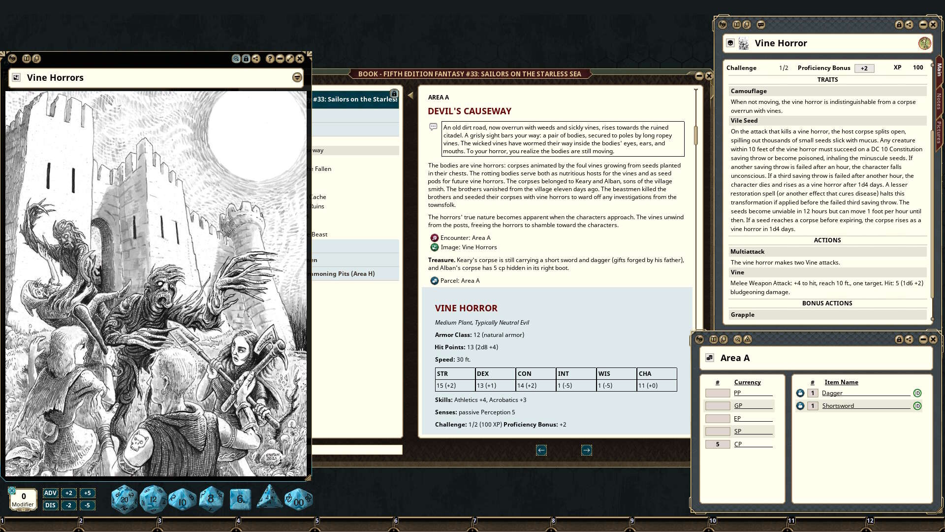Open the Vine Horrors header dropdown menu button
The height and width of the screenshot is (532, 945).
click(297, 77)
